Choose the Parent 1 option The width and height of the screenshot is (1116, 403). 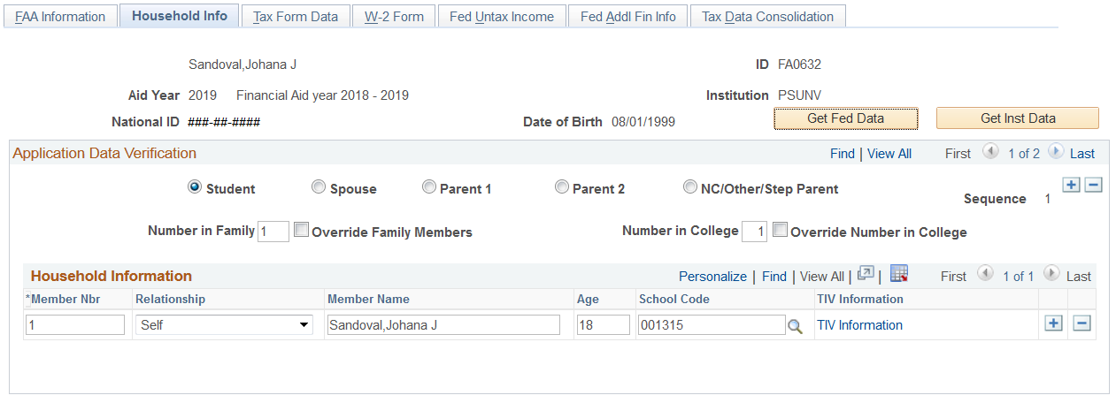429,187
